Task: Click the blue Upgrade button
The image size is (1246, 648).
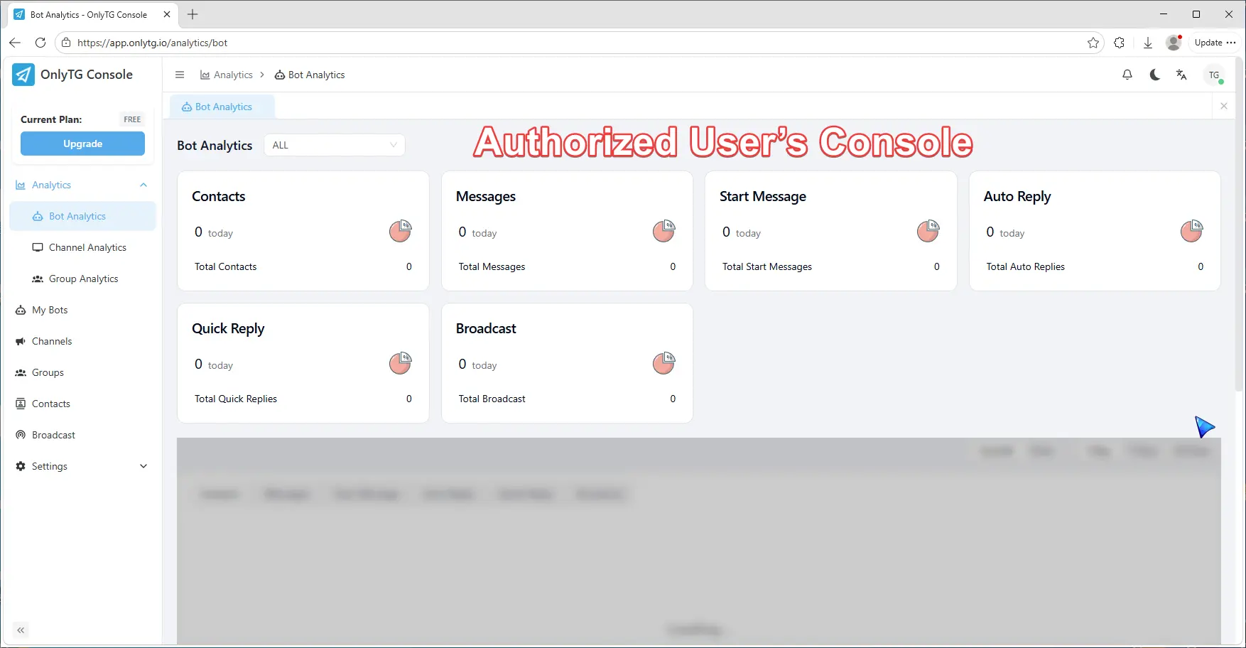Action: point(82,144)
